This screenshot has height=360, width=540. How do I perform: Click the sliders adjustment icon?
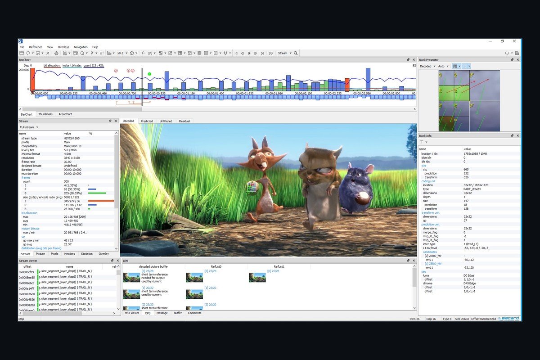pyautogui.click(x=102, y=53)
